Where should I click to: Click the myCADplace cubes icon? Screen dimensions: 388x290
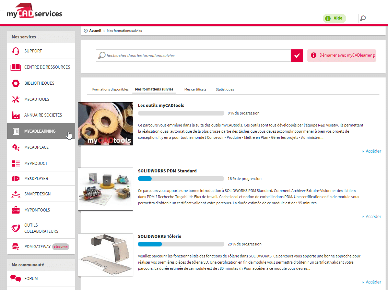pos(15,147)
